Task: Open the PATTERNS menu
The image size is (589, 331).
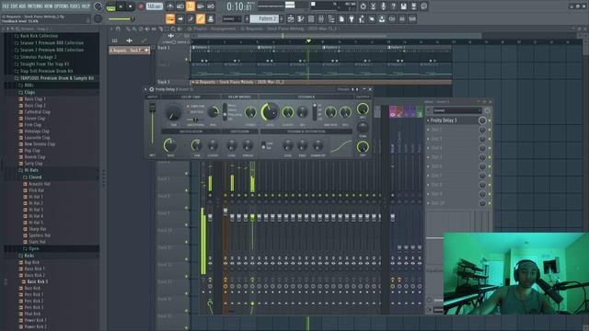Action: (x=35, y=6)
